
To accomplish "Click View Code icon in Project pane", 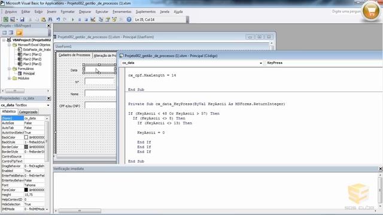I will point(5,33).
